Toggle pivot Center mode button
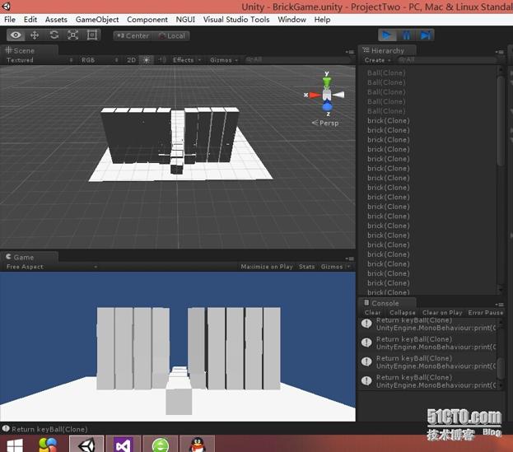 (133, 35)
